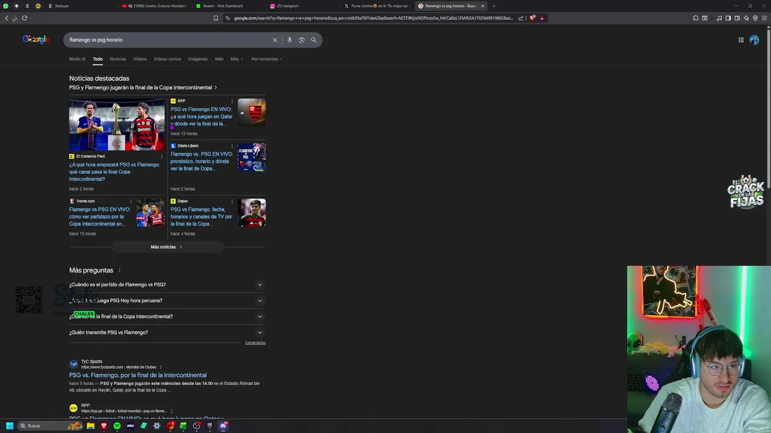Switch to Modo IA tab

(x=77, y=59)
